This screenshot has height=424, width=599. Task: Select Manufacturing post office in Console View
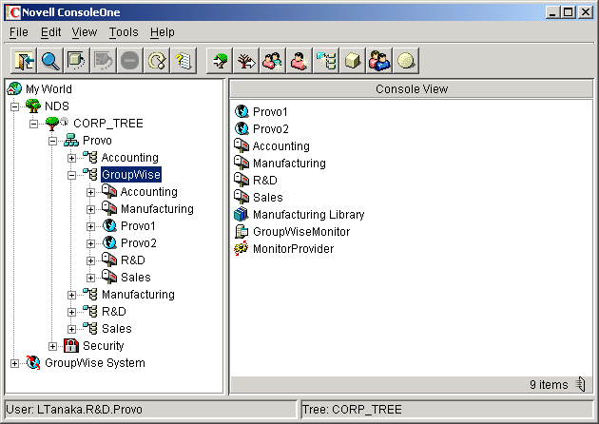pyautogui.click(x=289, y=164)
